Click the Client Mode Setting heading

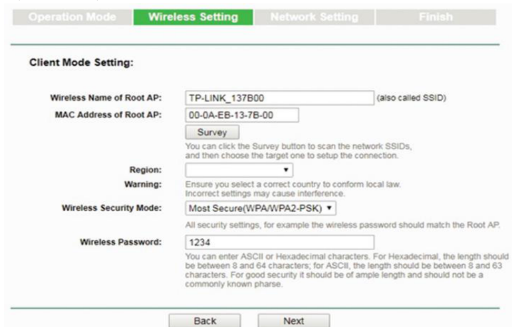82,62
